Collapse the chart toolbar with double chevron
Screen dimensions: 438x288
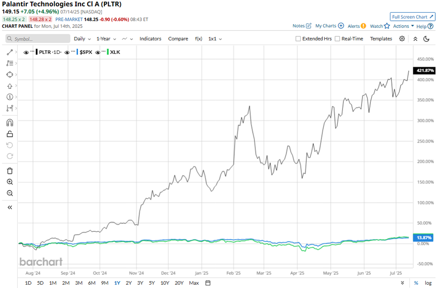tap(415, 39)
